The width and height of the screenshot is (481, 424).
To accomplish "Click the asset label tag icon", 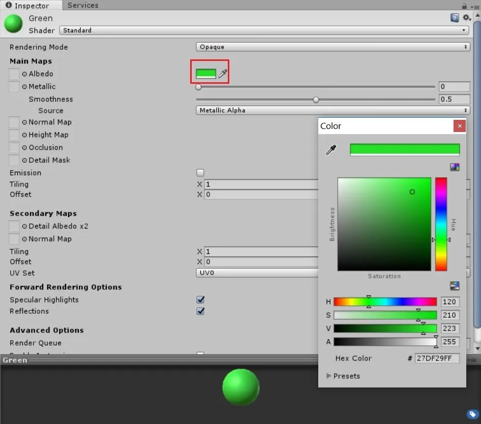I will tap(472, 414).
